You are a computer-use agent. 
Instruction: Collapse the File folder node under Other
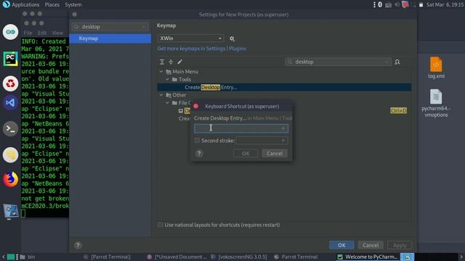click(x=167, y=103)
